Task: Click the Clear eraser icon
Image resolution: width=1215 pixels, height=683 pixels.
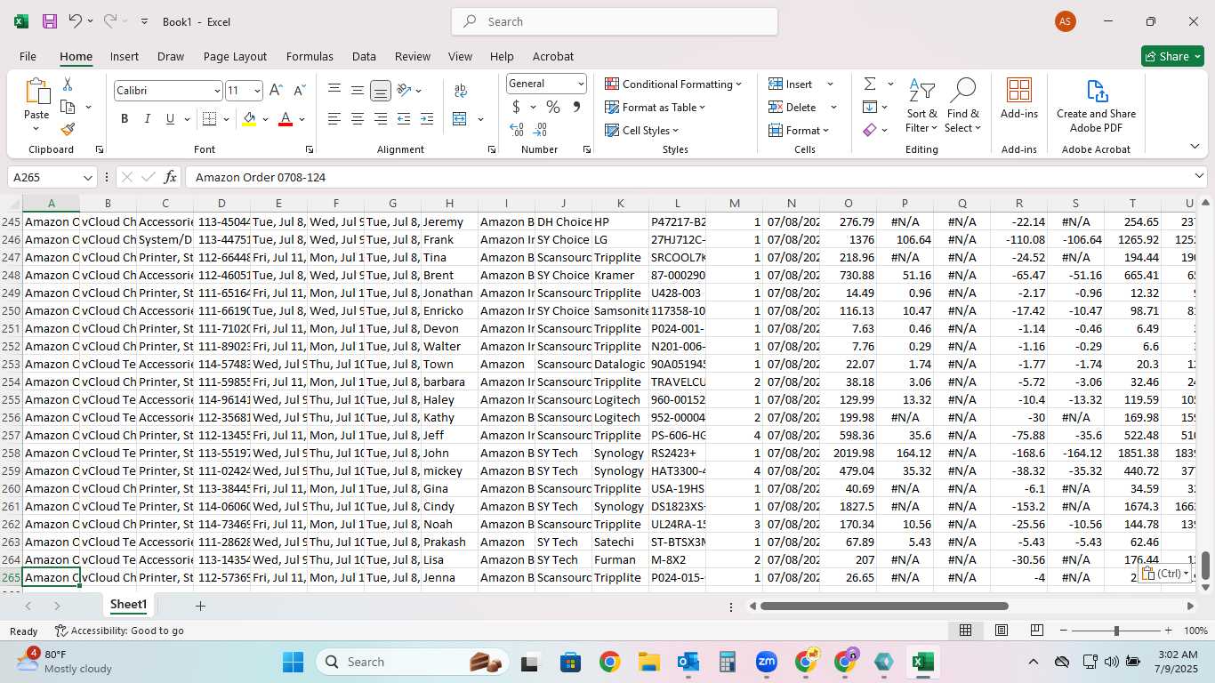Action: click(870, 130)
